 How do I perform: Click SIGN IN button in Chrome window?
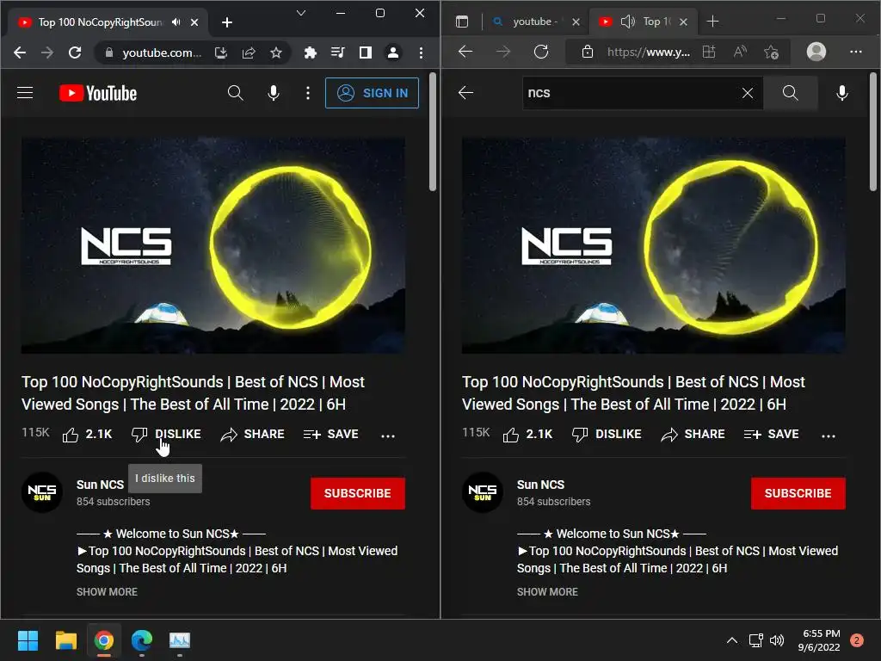[372, 93]
